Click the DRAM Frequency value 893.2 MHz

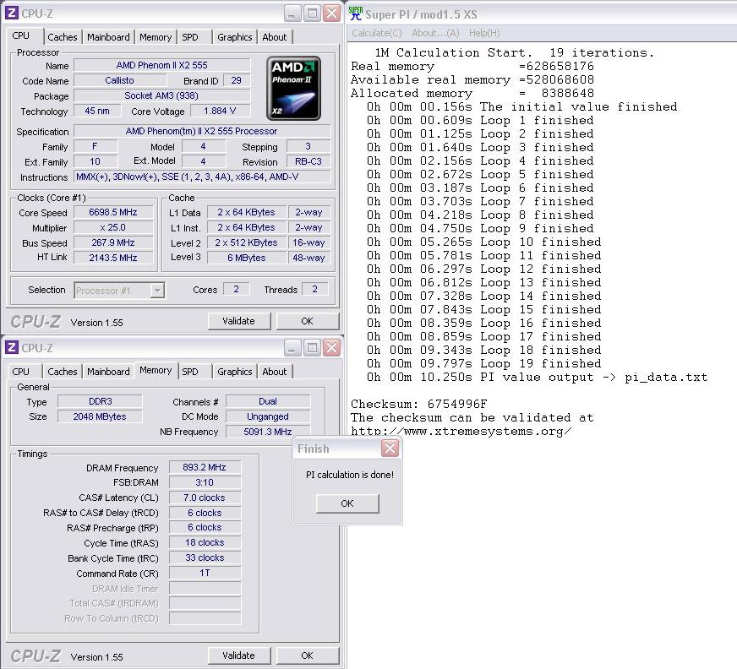[x=205, y=467]
